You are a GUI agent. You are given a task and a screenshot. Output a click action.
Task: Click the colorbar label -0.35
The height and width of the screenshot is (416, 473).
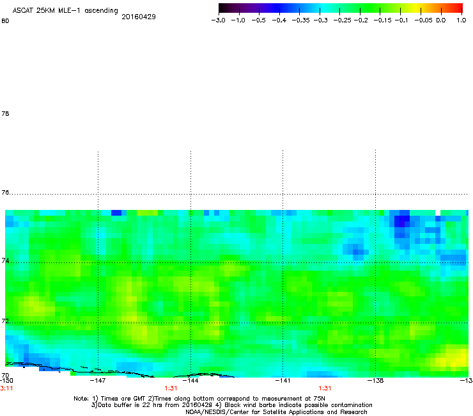301,20
